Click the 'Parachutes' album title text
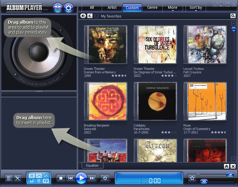Screen dimensions: 238x187 point(142,129)
